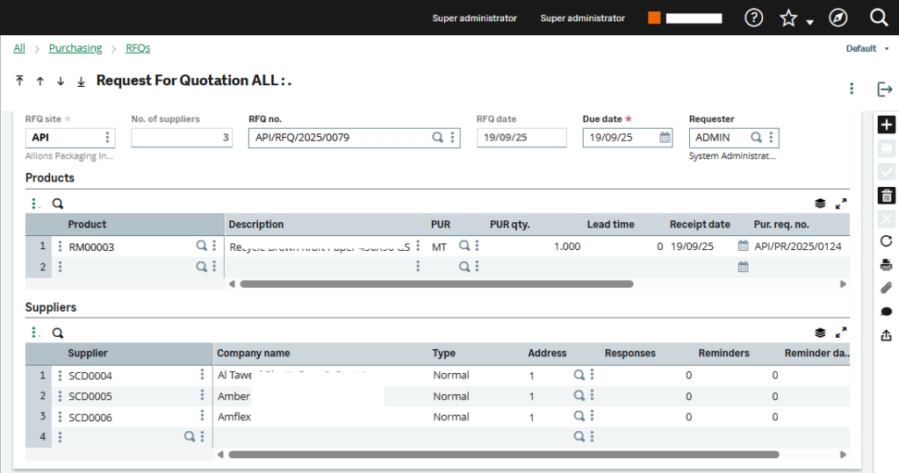The image size is (899, 473).
Task: Expand the Suppliers grid to full screen
Action: (841, 333)
